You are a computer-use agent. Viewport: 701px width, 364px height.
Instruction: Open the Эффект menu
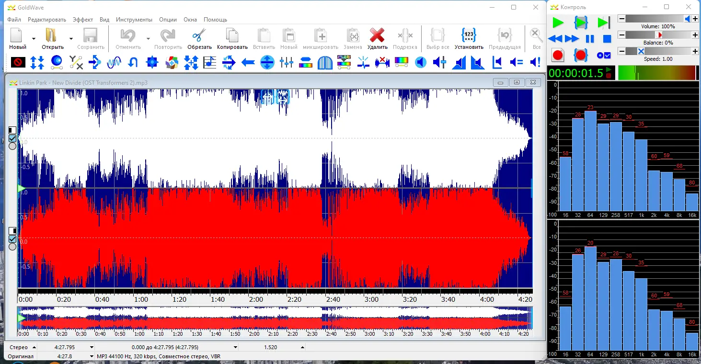[83, 20]
